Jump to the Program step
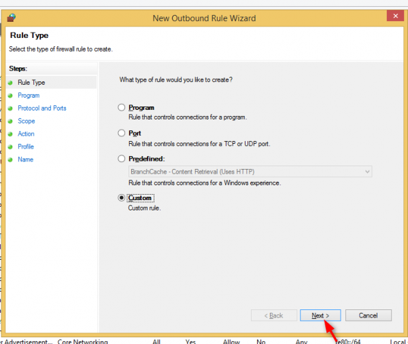The width and height of the screenshot is (408, 344). 29,95
